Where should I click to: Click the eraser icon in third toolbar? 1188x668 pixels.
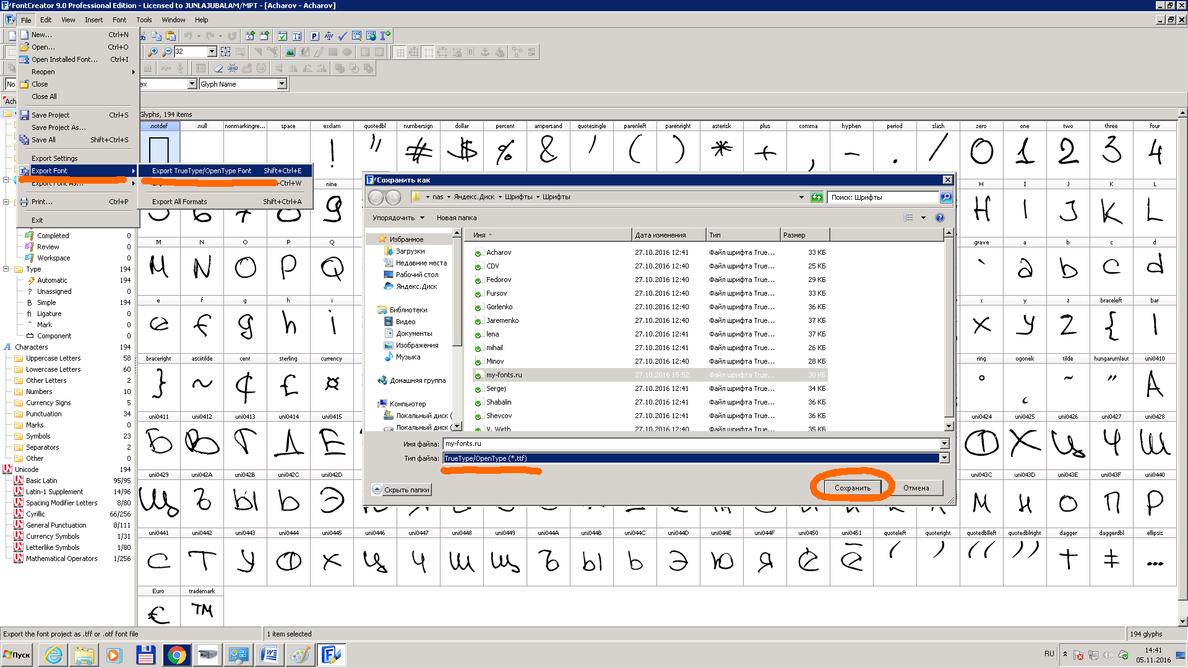pos(218,68)
